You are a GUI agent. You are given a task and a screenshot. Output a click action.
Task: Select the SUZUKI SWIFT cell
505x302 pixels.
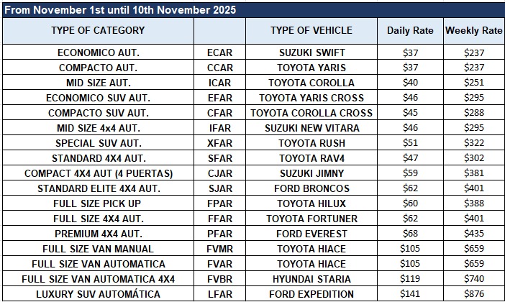point(311,52)
